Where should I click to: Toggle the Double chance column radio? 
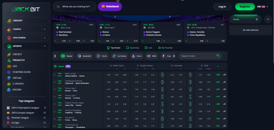tap(138, 65)
